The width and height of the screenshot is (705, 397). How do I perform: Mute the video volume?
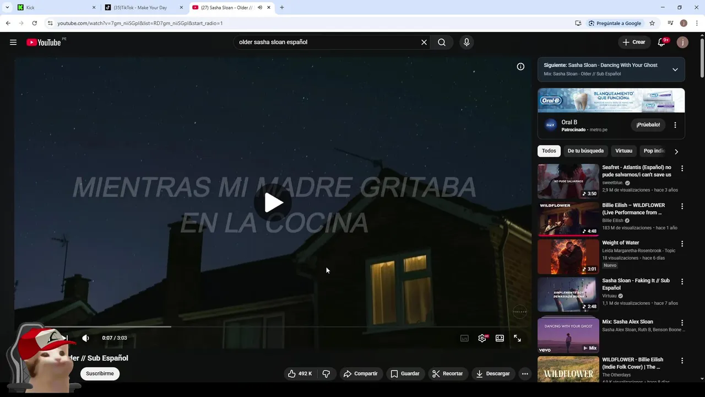85,338
